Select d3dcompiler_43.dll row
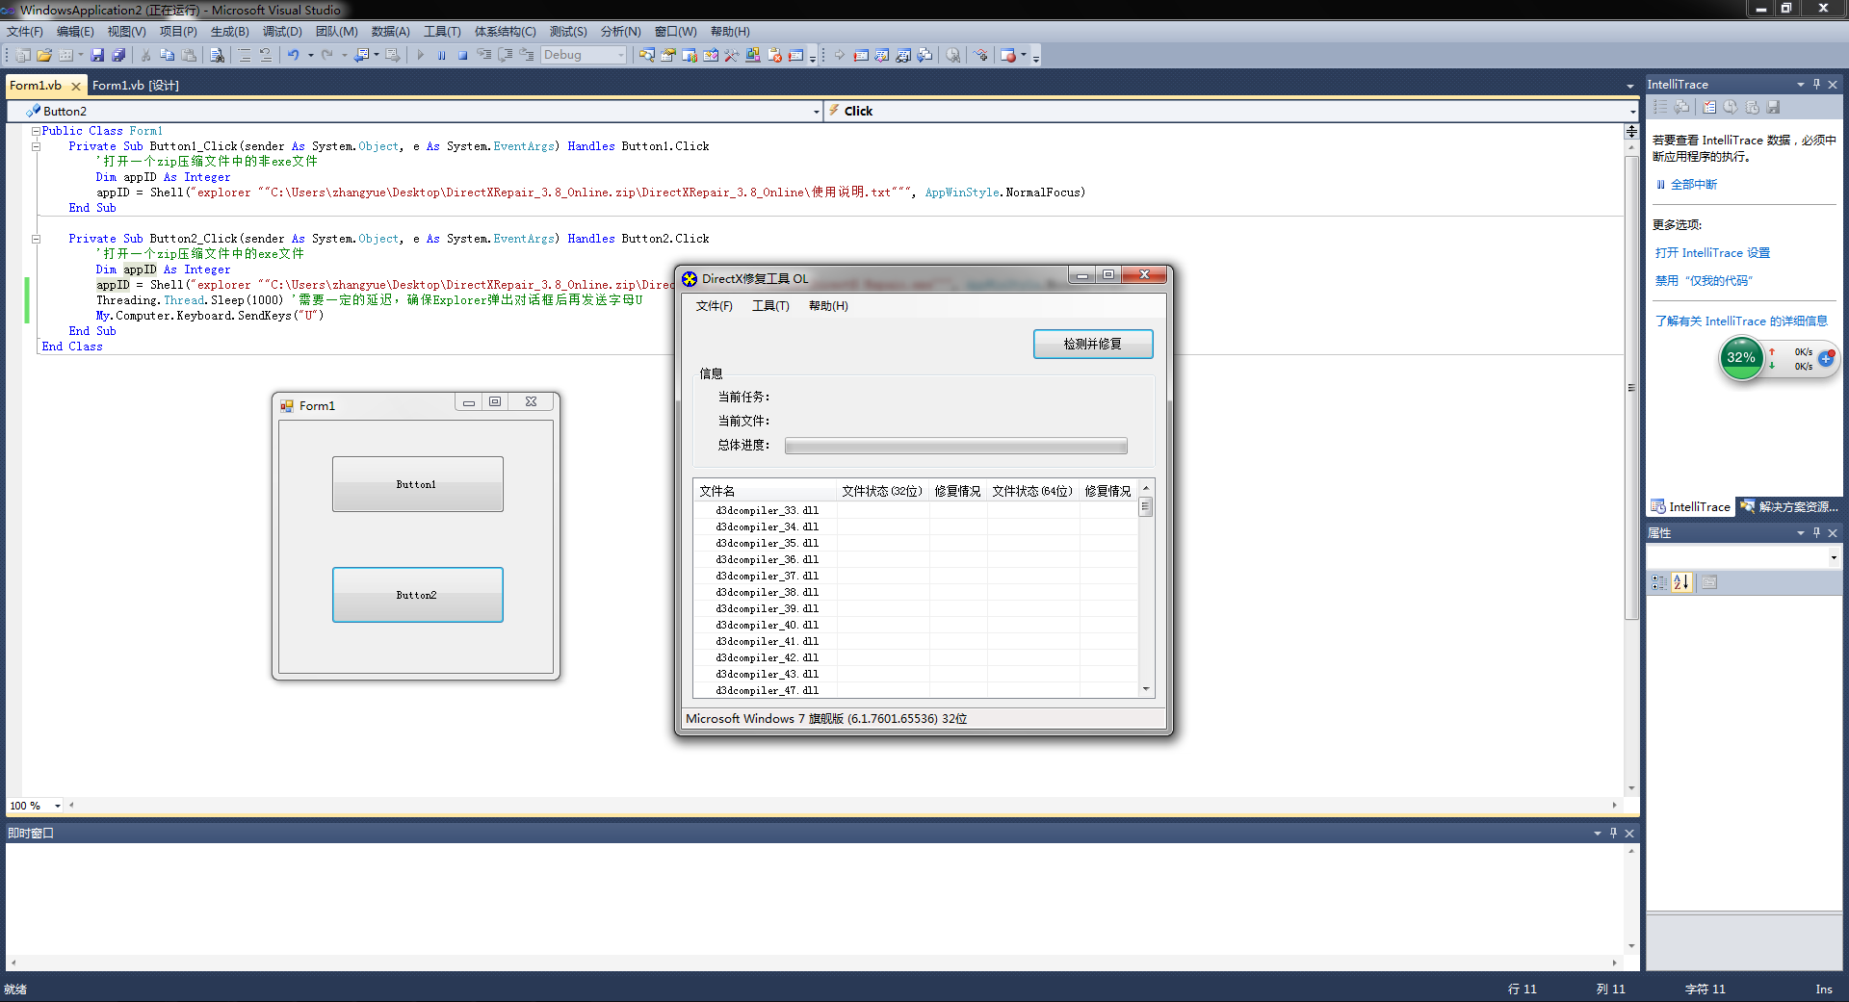The height and width of the screenshot is (1002, 1849). (x=916, y=674)
